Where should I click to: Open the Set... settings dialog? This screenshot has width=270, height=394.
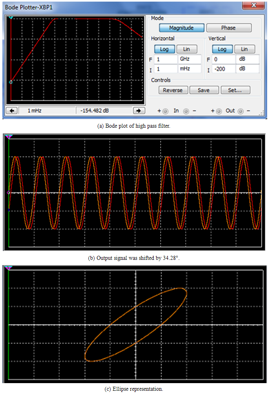tap(235, 90)
